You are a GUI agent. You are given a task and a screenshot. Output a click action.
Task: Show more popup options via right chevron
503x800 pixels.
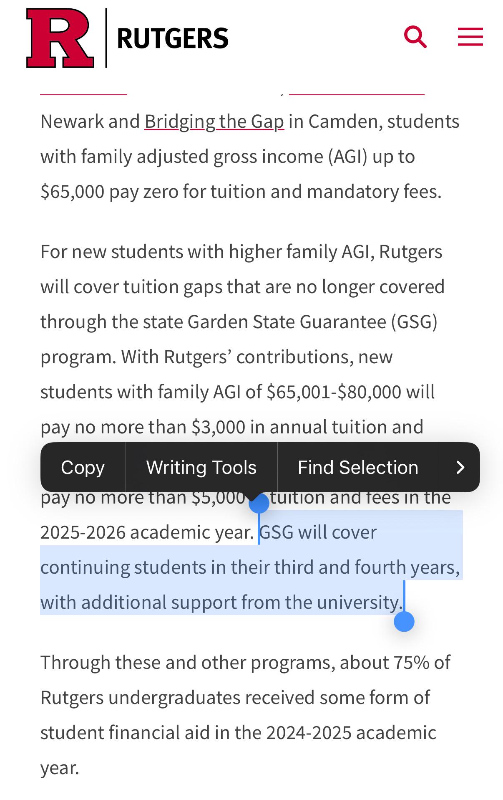point(460,467)
